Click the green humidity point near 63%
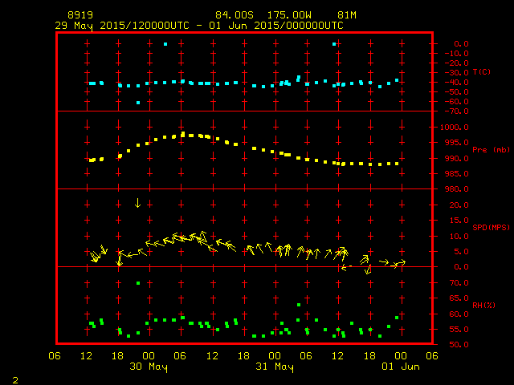Screen dimensions: 514x385 tap(299, 305)
